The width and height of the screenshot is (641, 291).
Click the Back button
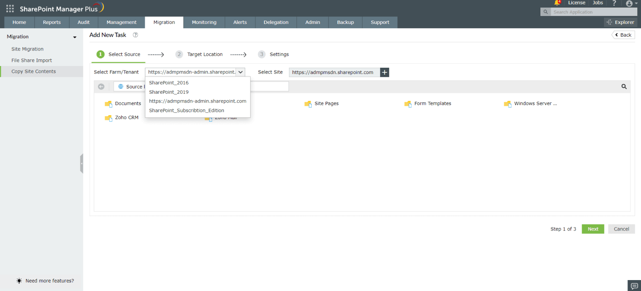(623, 35)
